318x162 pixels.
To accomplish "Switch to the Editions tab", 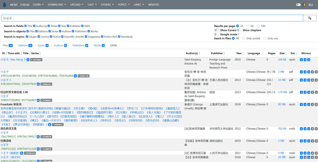I will point(25,45).
